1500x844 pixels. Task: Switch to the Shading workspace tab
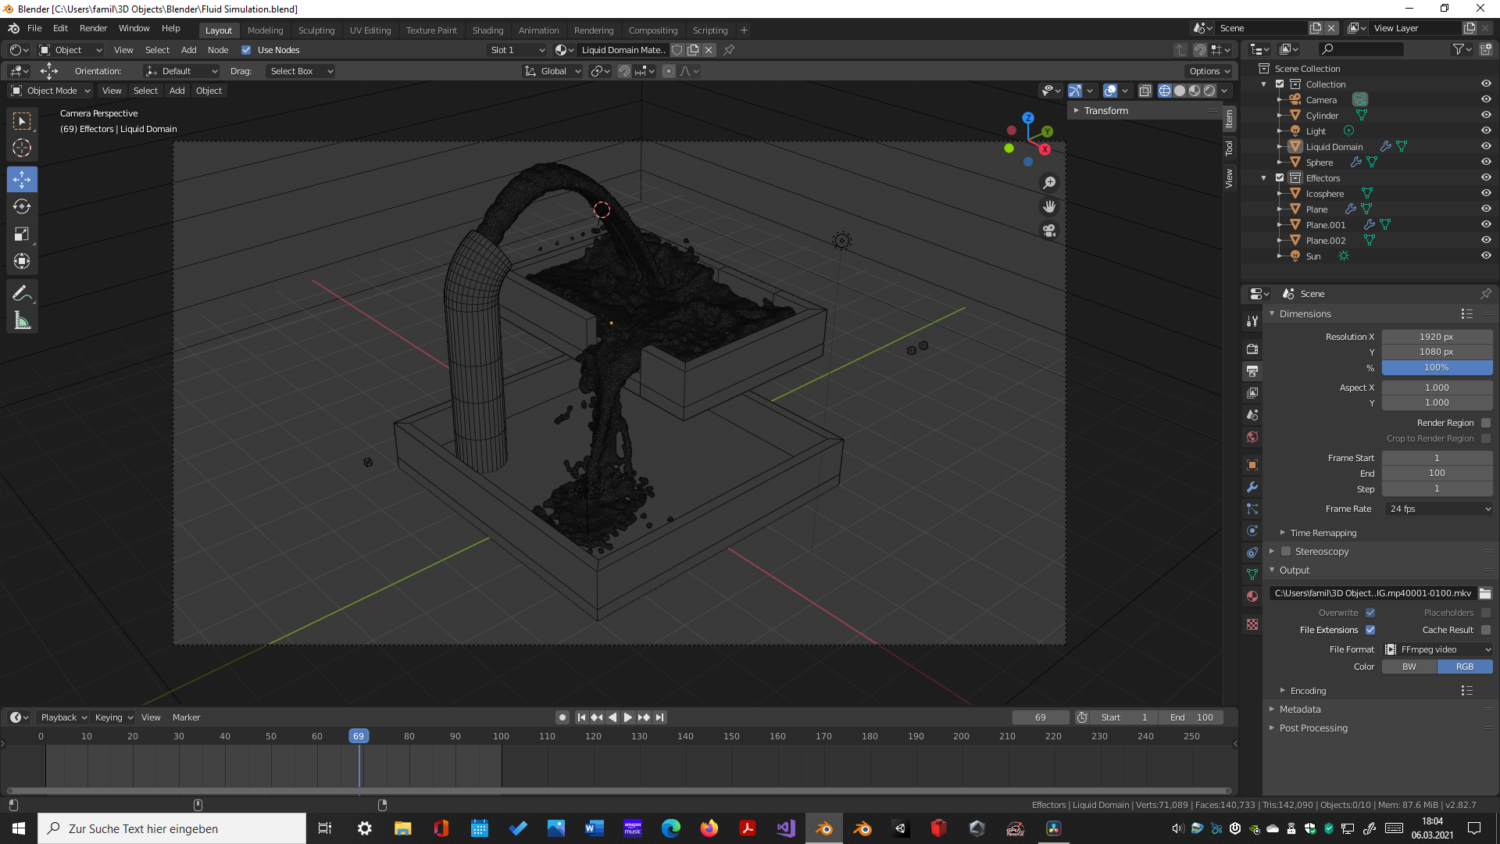click(x=487, y=30)
